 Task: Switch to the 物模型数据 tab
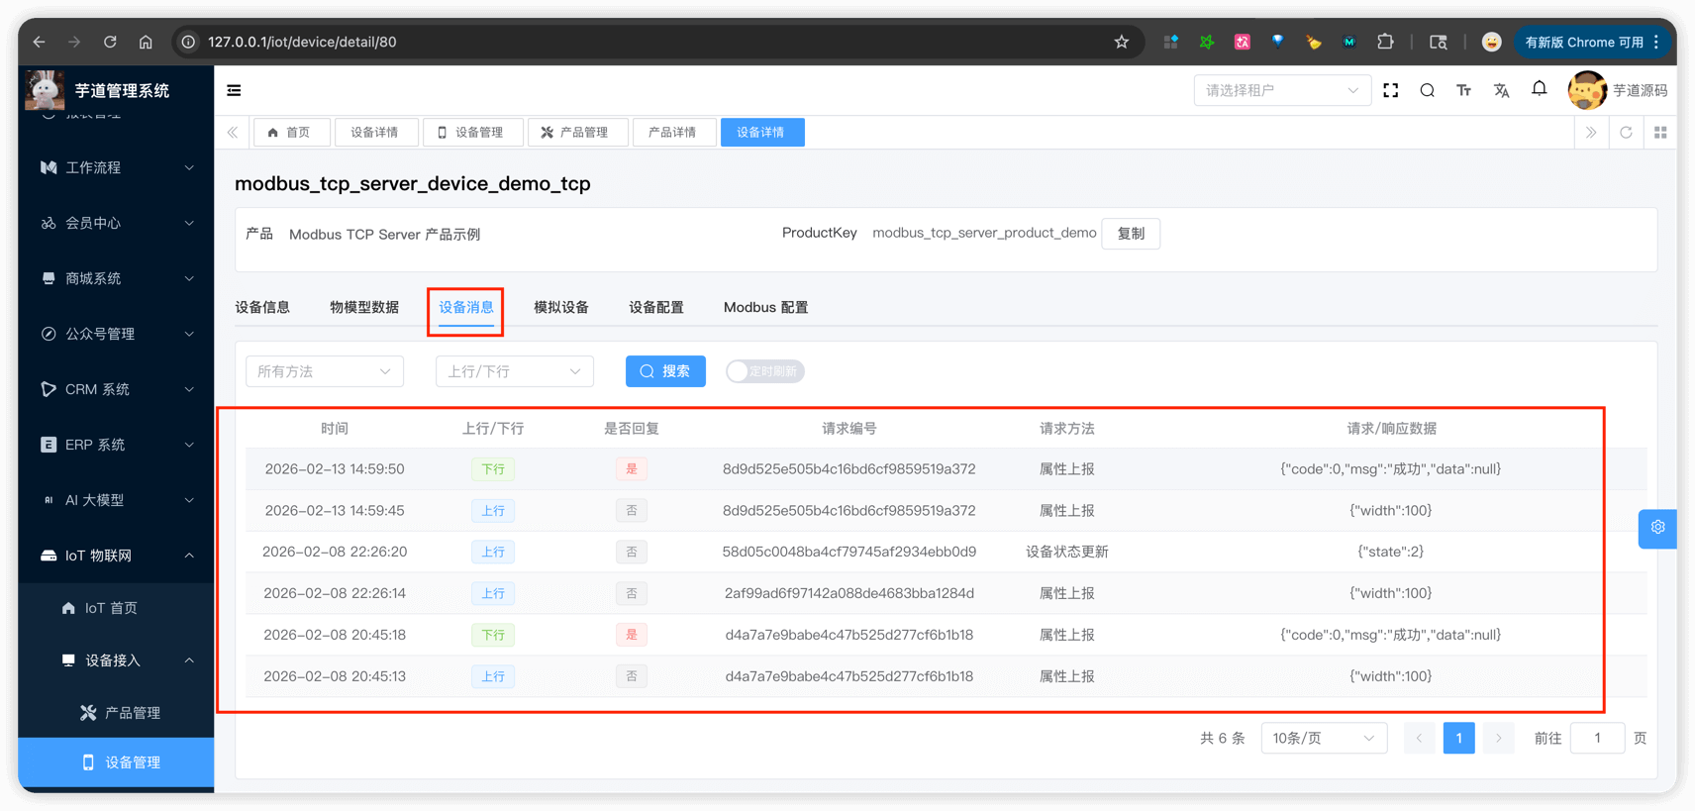coord(364,307)
